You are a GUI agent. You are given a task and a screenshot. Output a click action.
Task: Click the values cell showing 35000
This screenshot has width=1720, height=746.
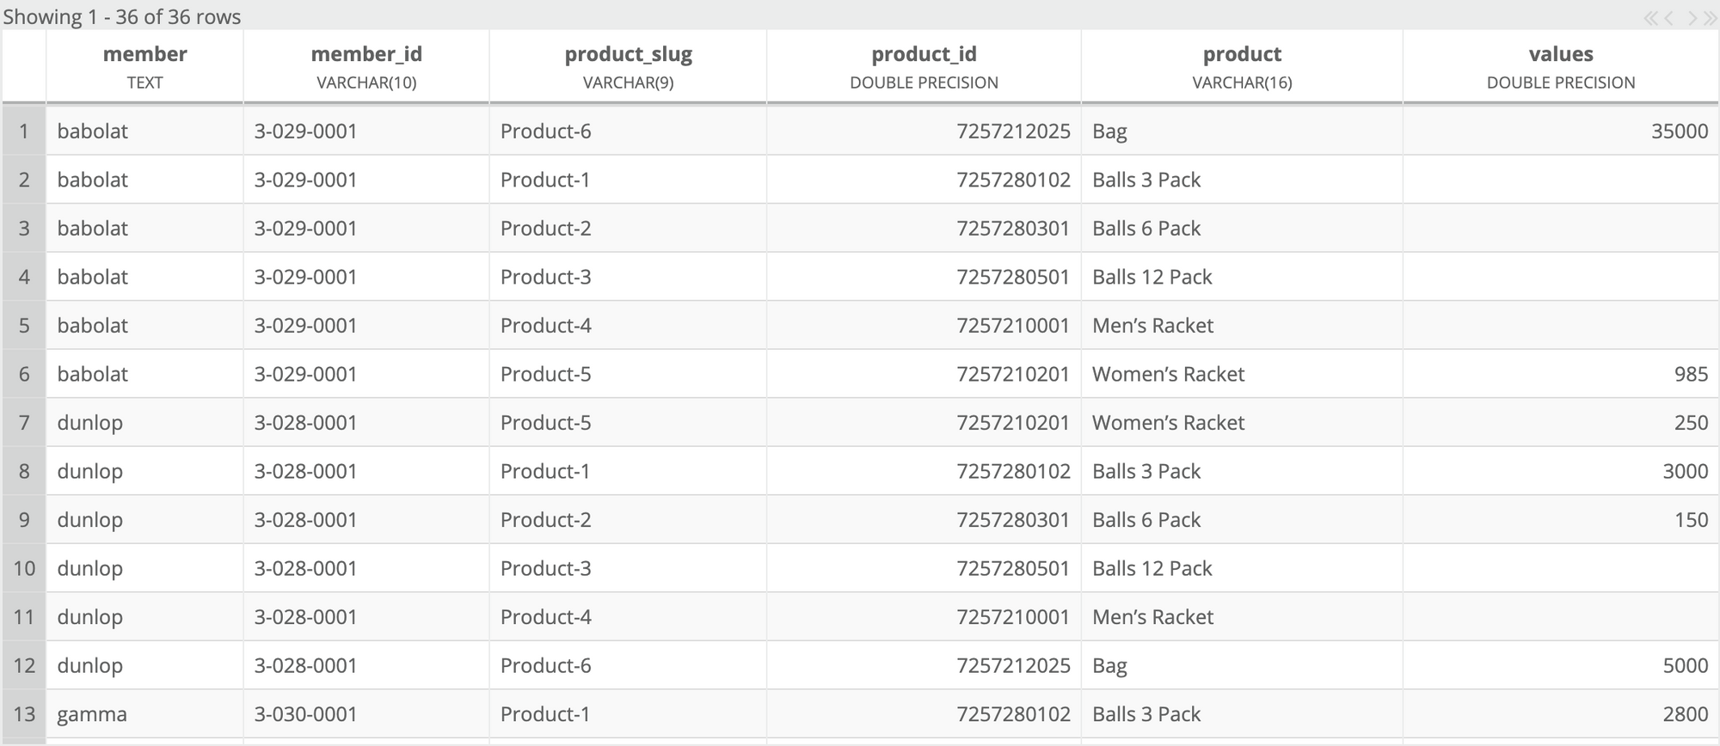(1560, 131)
